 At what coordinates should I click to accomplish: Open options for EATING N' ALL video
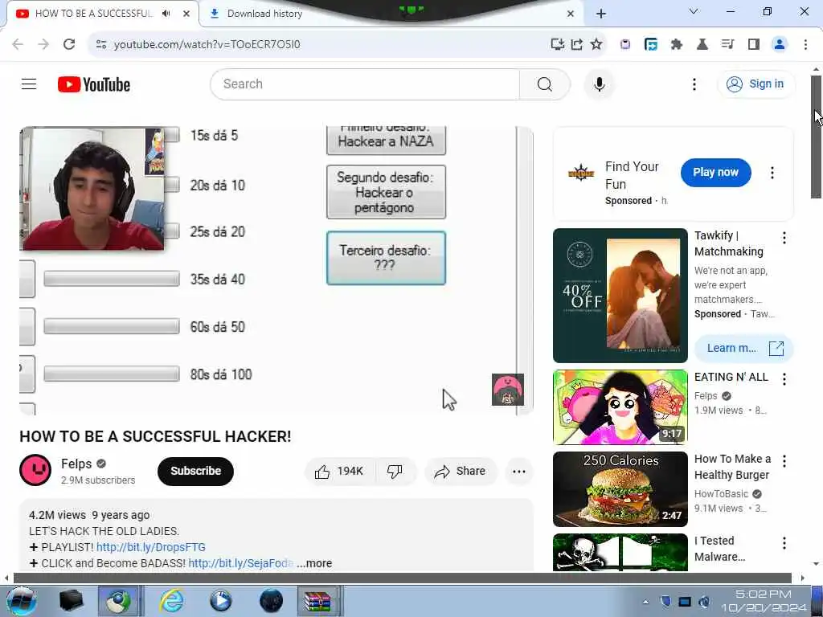pos(784,379)
